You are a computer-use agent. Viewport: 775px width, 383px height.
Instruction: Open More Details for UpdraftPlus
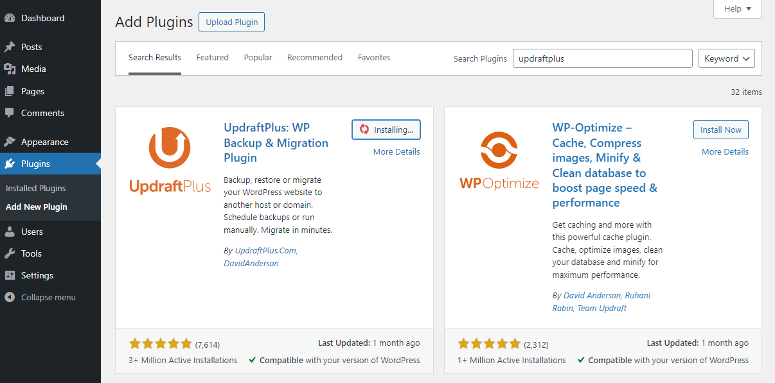coord(396,151)
